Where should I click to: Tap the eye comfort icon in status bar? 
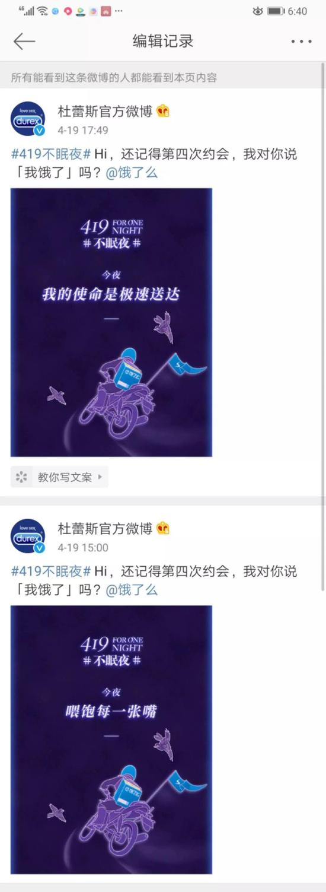coord(257,11)
